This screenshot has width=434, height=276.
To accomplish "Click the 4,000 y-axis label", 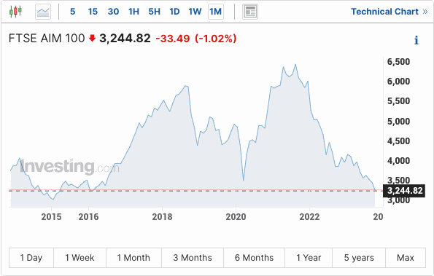I will click(x=398, y=161).
